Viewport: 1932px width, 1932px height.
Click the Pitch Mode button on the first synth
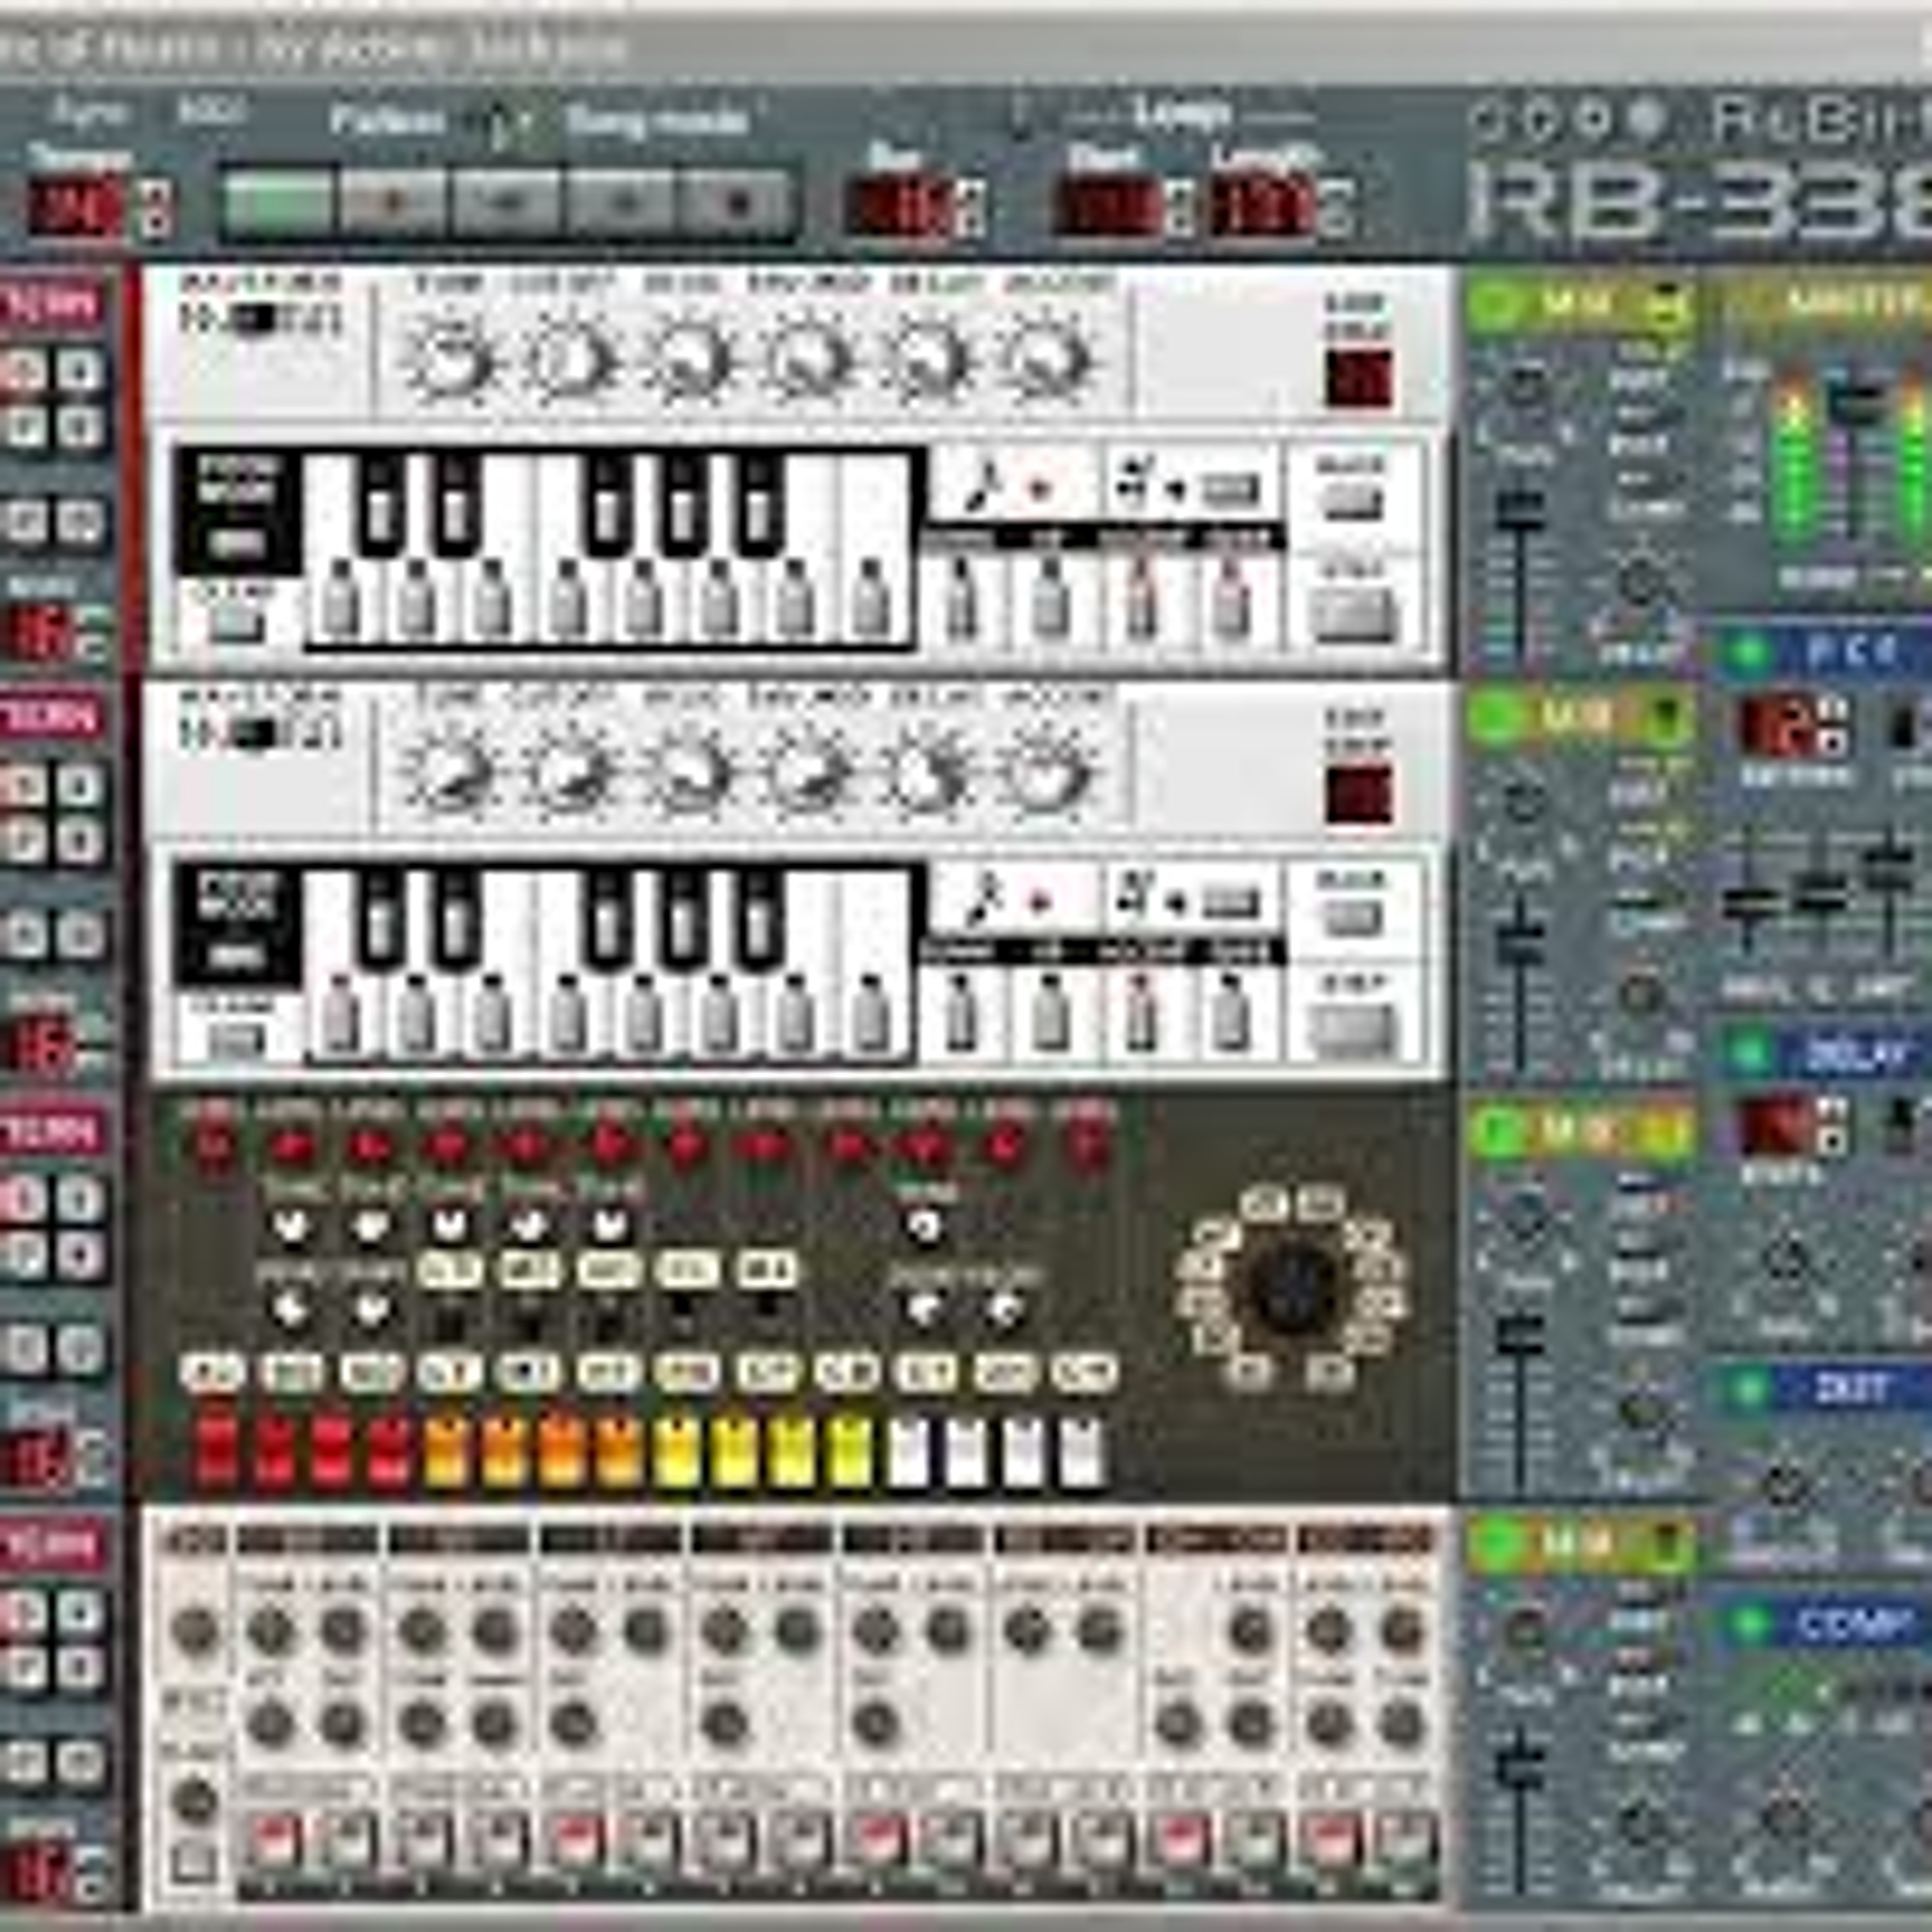pyautogui.click(x=237, y=543)
